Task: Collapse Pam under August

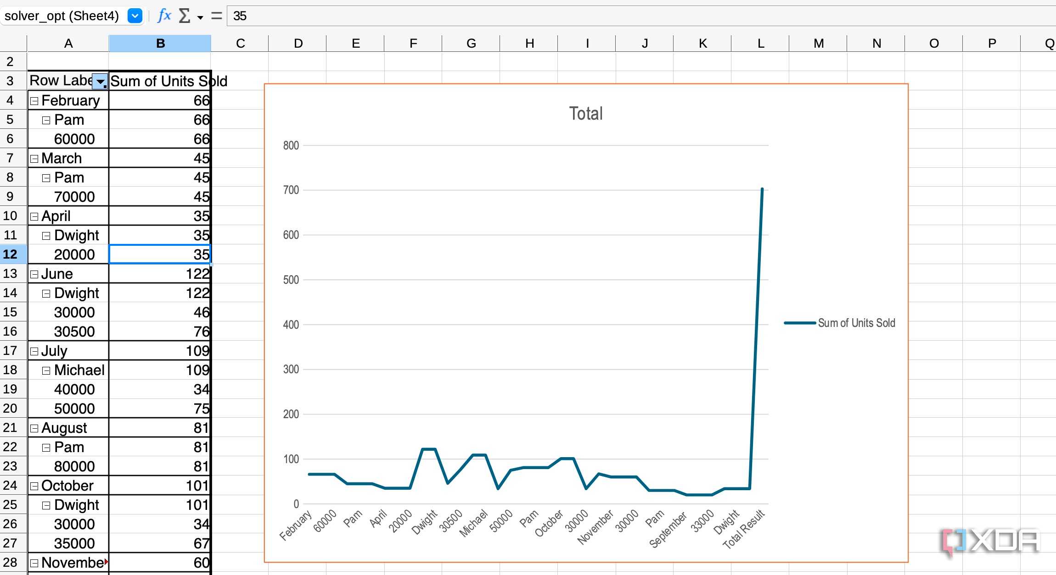Action: pyautogui.click(x=46, y=448)
